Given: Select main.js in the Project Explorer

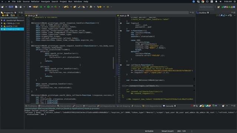Looking at the screenshot, I should (x=12, y=29).
